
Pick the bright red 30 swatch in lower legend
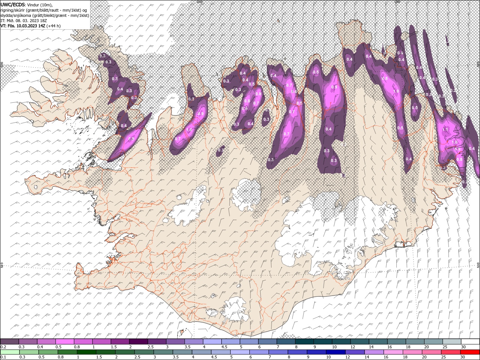click(470, 352)
